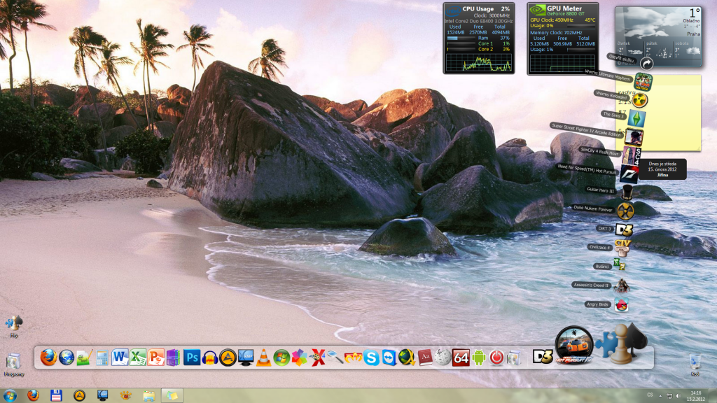Screen dimensions: 717x403
Task: Start The Sims 3 from the stack
Action: [x=636, y=118]
